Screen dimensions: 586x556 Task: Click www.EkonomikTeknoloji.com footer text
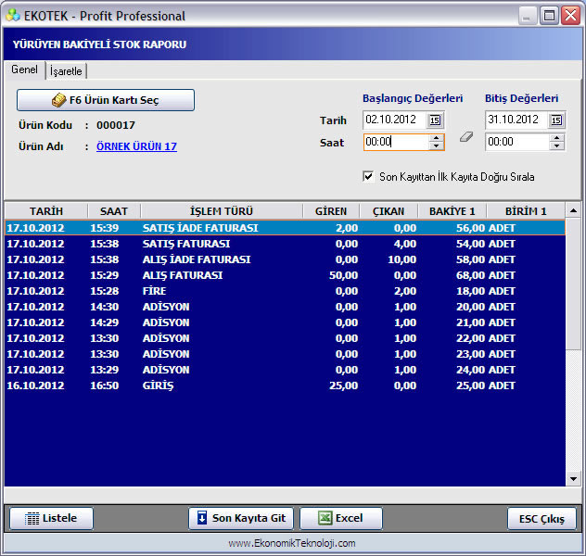click(x=292, y=543)
